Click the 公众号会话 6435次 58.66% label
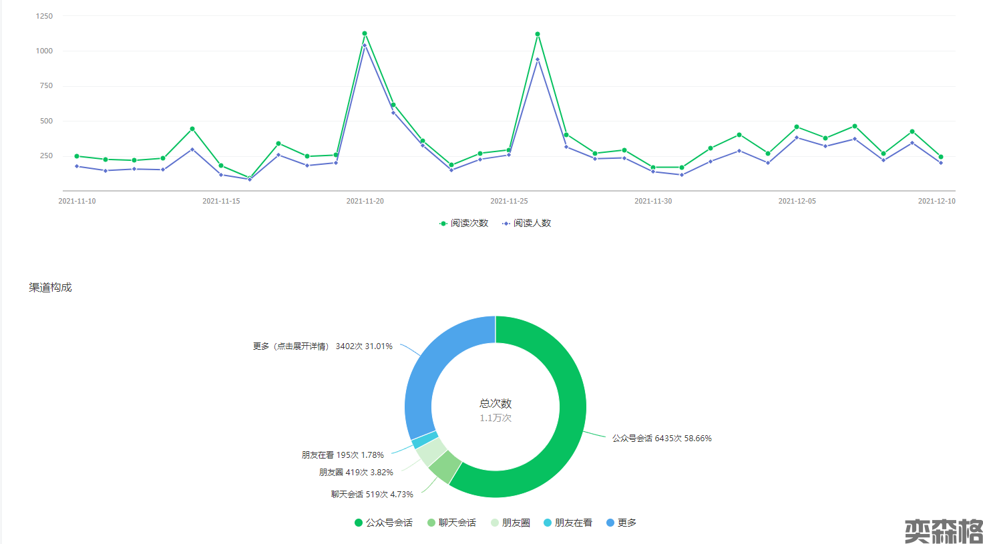 click(662, 439)
